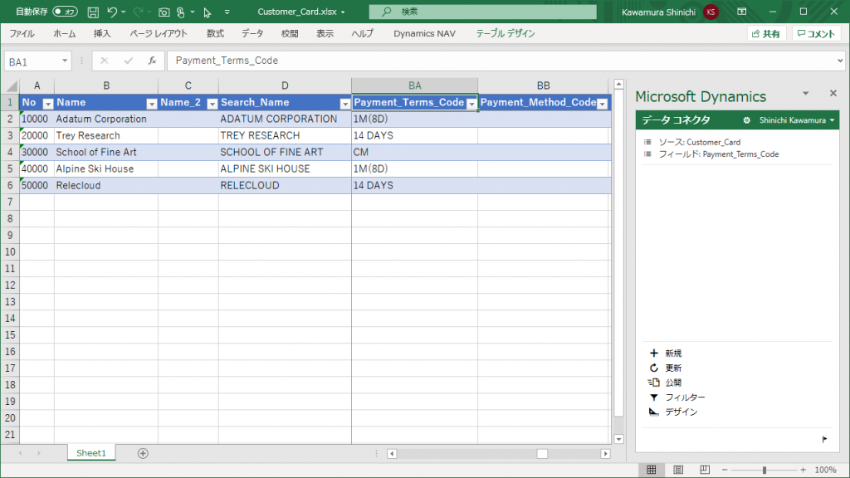Screen dimensions: 850x478
Task: Switch to the 挿入 tab
Action: point(102,33)
